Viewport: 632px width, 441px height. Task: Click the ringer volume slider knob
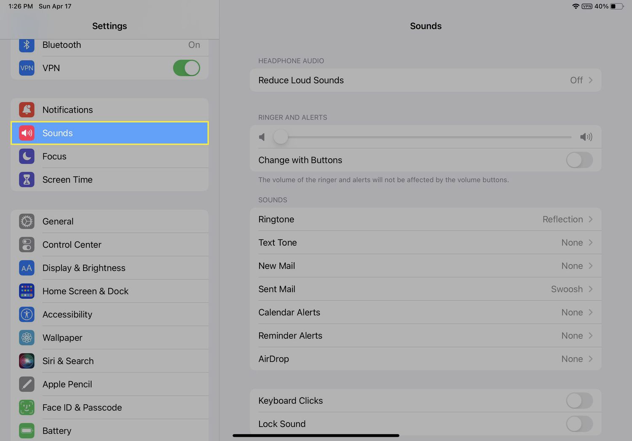(281, 137)
